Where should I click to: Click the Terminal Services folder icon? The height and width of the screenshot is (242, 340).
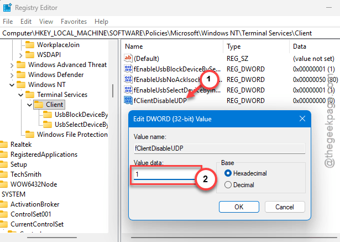30,95
